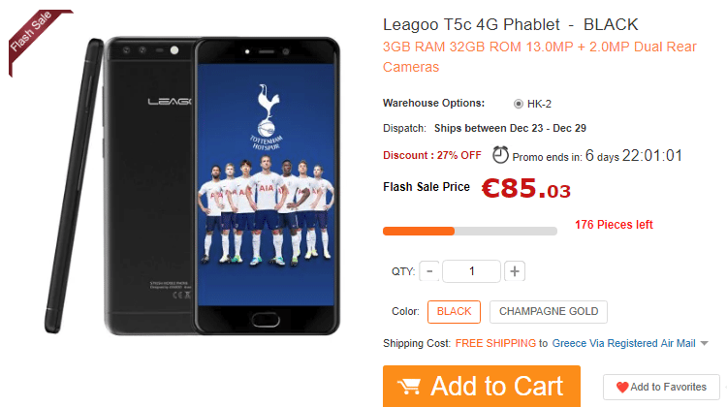Decrease quantity with the minus button
This screenshot has width=727, height=407.
point(429,271)
